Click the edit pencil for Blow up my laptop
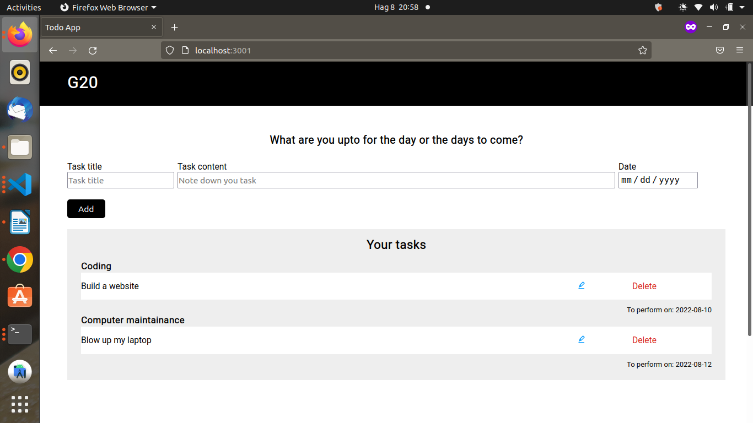Screen dimensions: 753x423 tap(582, 339)
